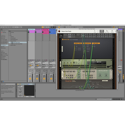125x125 pixels.
Task: Expand the Audio Units folder in the browser
Action: point(9,32)
